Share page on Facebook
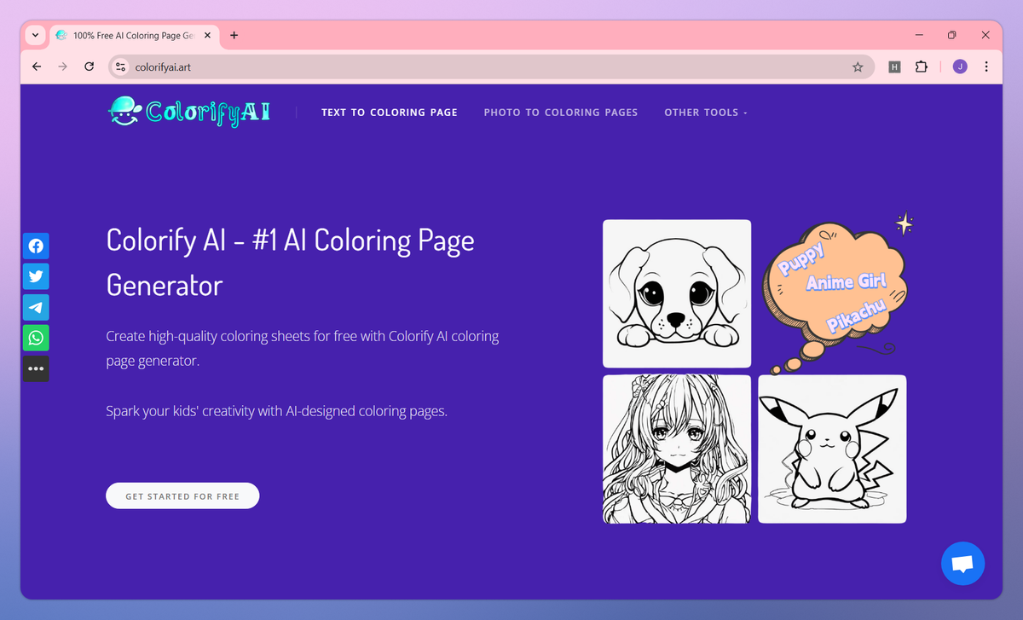This screenshot has height=620, width=1023. tap(36, 246)
